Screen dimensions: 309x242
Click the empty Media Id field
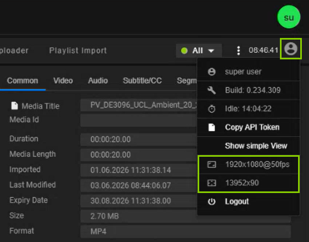pos(139,120)
